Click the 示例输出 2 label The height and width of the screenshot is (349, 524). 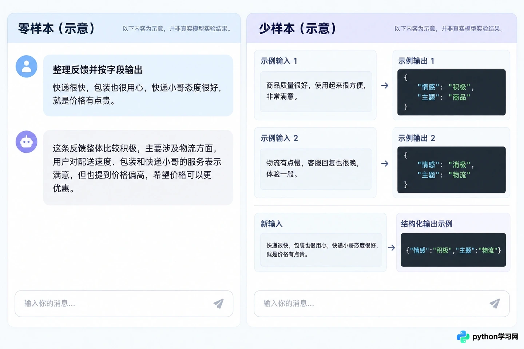(416, 138)
